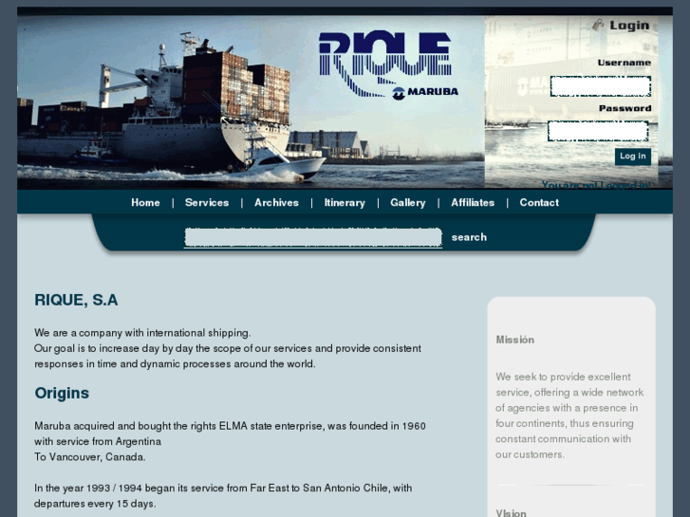Click the Missión heading in the sidebar
Image resolution: width=690 pixels, height=517 pixels.
514,340
